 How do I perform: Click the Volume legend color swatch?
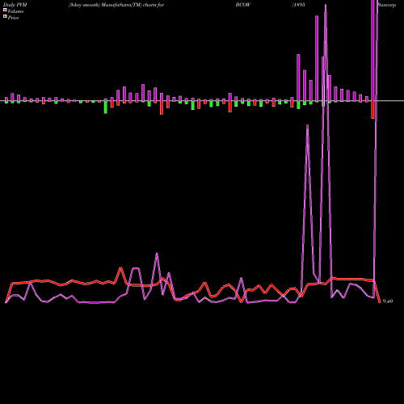(x=5, y=10)
